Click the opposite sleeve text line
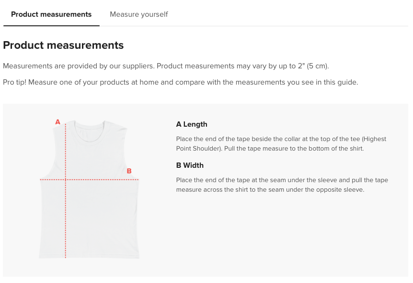 click(270, 190)
